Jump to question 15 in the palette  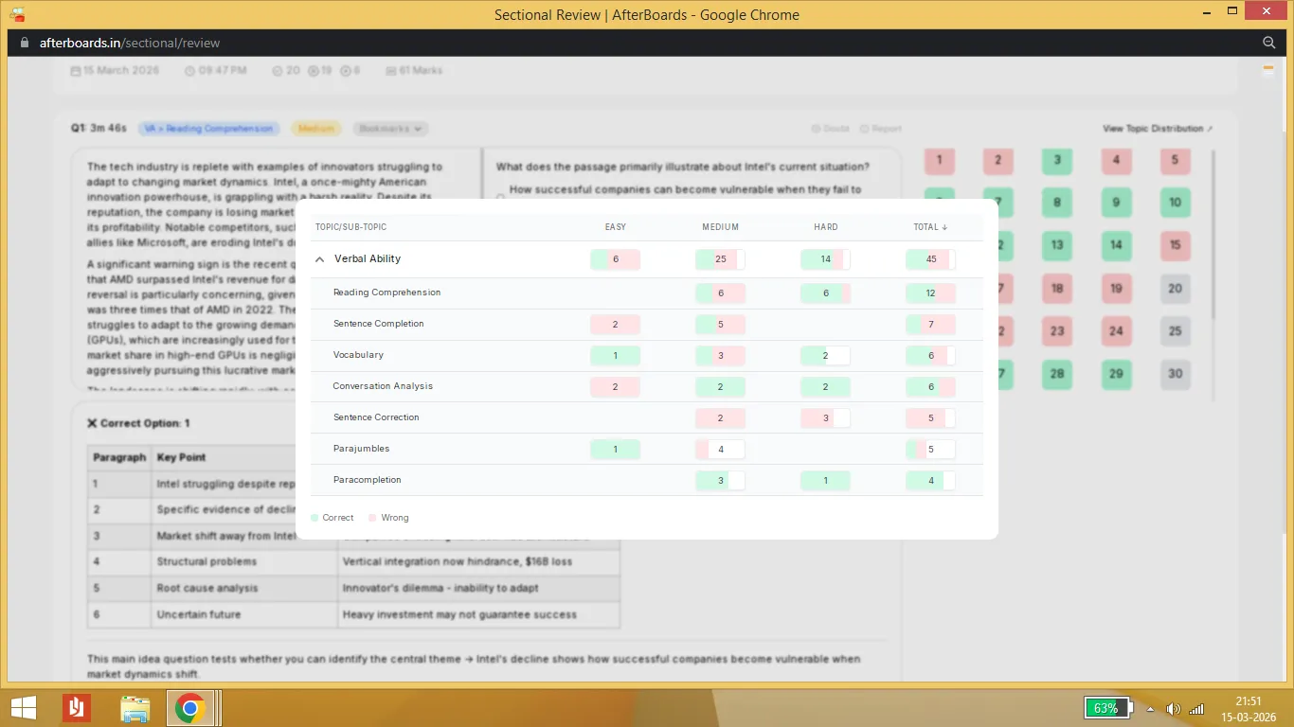(1175, 245)
